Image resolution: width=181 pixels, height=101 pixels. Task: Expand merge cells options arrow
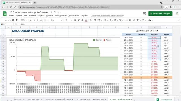(x=102, y=20)
